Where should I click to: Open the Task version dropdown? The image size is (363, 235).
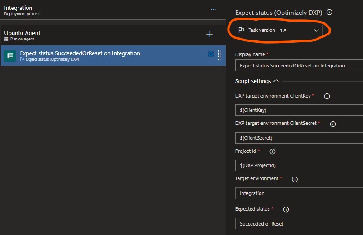coord(299,31)
